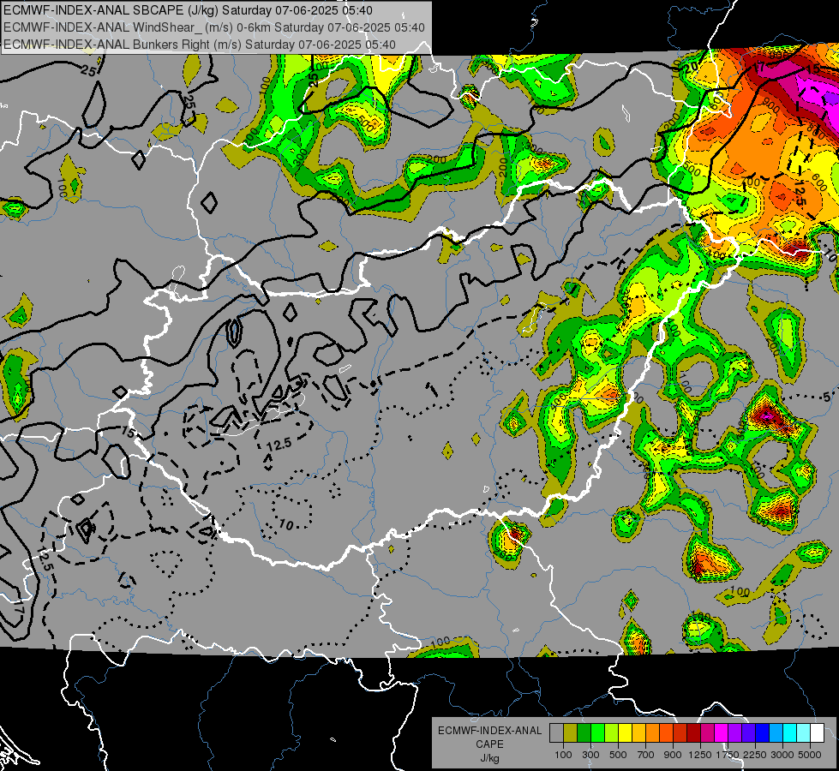Select the Bunkers Right (m/s) title line

[200, 45]
